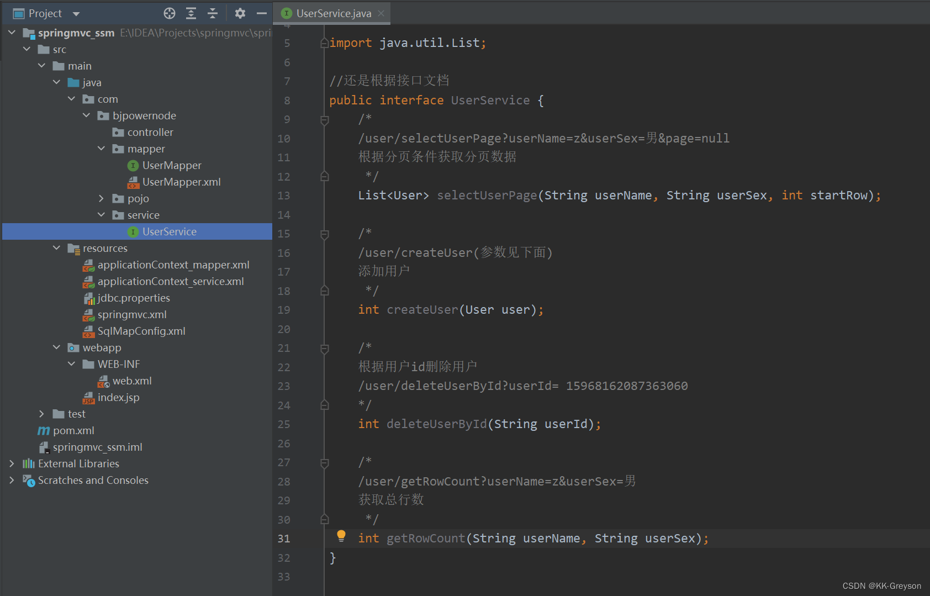Fold the import block on line 5
This screenshot has width=930, height=596.
point(325,43)
